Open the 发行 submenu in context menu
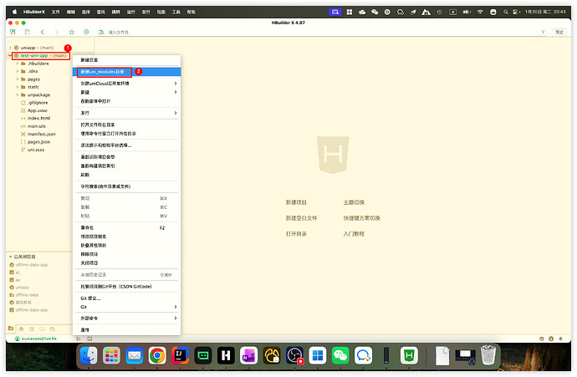Viewport: 577px width, 377px height. click(125, 113)
